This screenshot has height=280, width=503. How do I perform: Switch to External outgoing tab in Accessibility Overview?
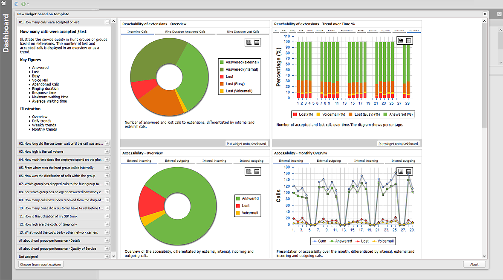177,161
